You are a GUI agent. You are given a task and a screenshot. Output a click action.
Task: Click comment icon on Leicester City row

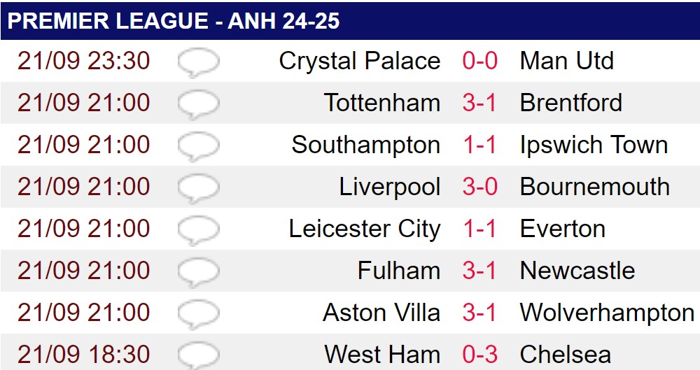point(198,231)
